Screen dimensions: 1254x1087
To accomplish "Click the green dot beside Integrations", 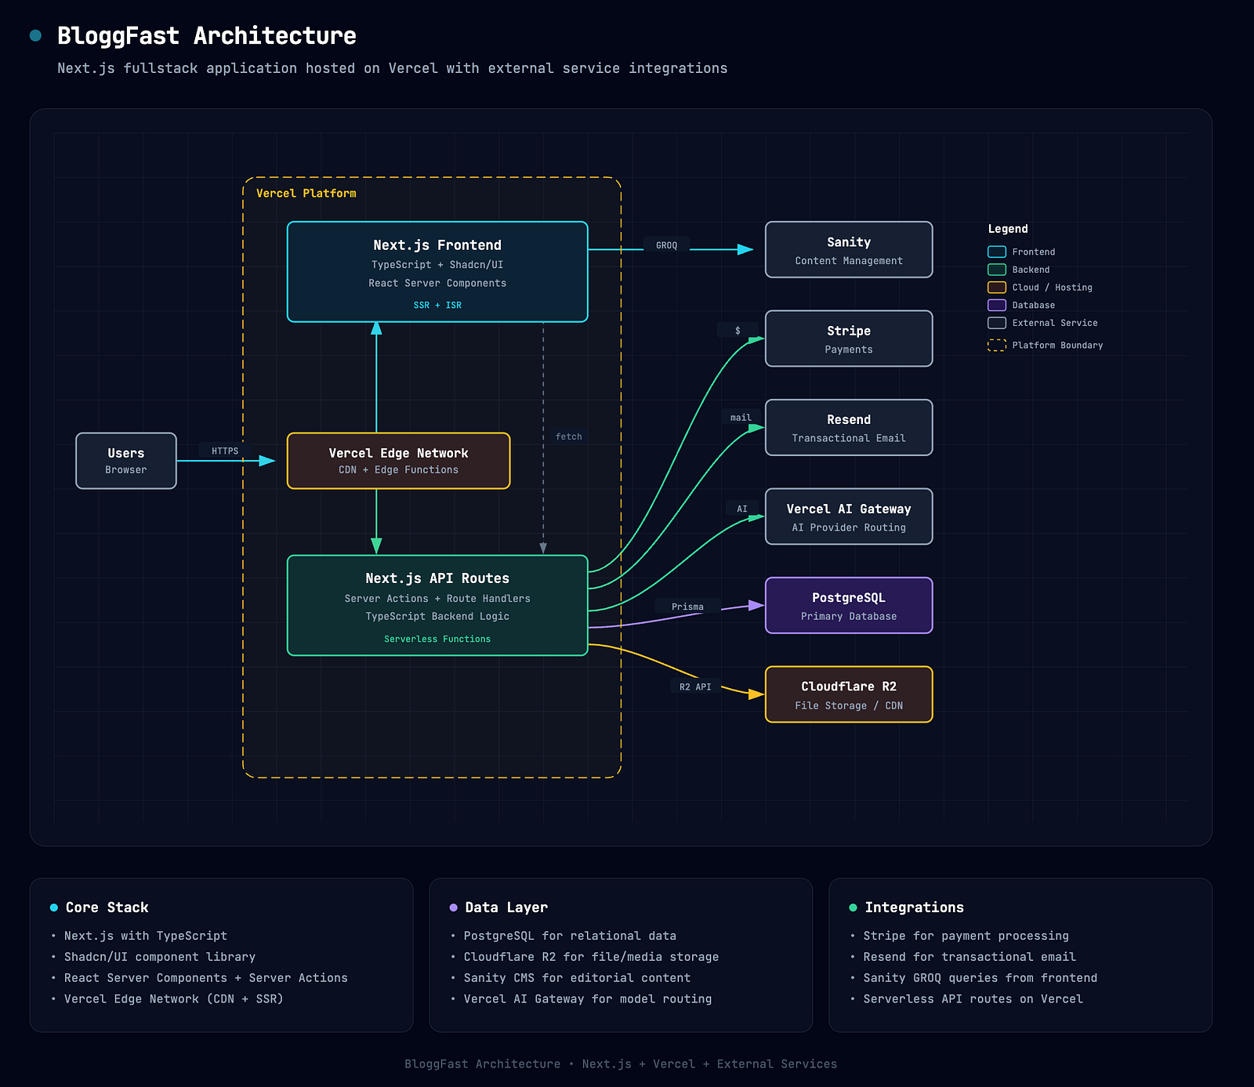I will click(854, 908).
